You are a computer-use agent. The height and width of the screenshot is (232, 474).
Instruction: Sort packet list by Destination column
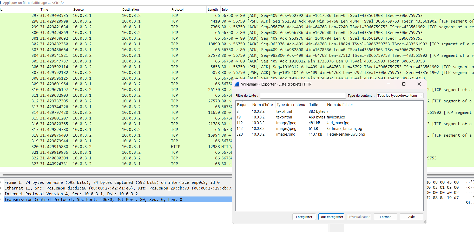coord(146,10)
